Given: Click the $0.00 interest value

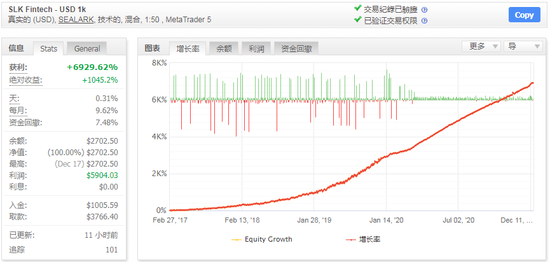Looking at the screenshot, I should pyautogui.click(x=108, y=186).
